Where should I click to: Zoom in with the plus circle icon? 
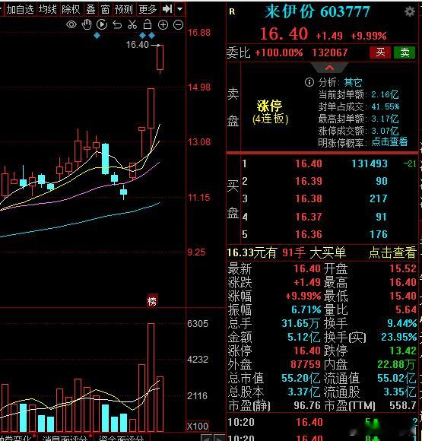click(163, 25)
